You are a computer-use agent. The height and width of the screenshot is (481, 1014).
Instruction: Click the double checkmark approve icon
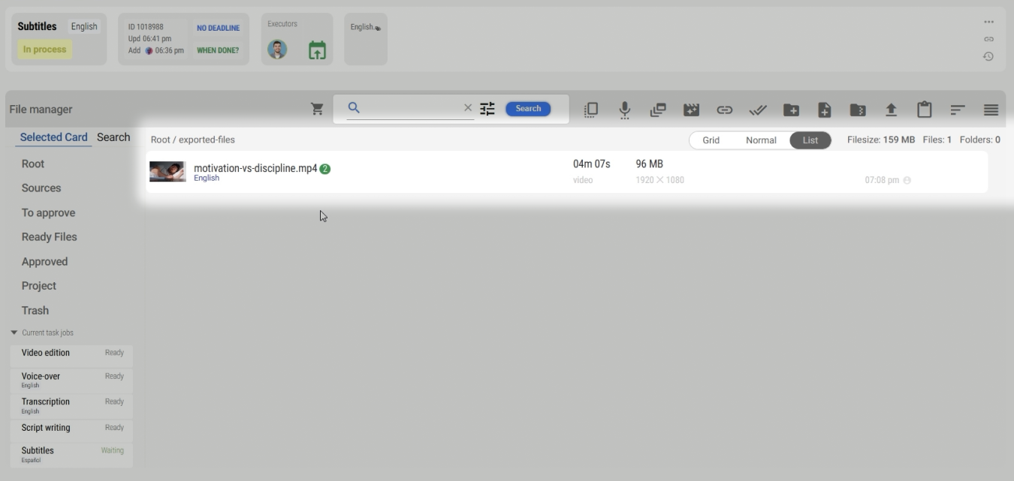758,110
